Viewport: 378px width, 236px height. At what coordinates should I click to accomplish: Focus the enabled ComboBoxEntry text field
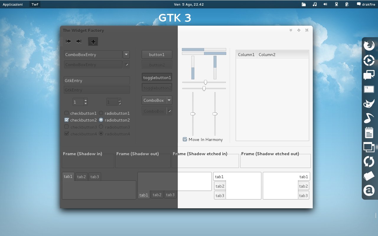pos(93,54)
